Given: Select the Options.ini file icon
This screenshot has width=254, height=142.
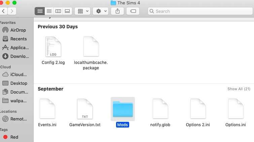Looking at the screenshot, I should click(x=236, y=109).
